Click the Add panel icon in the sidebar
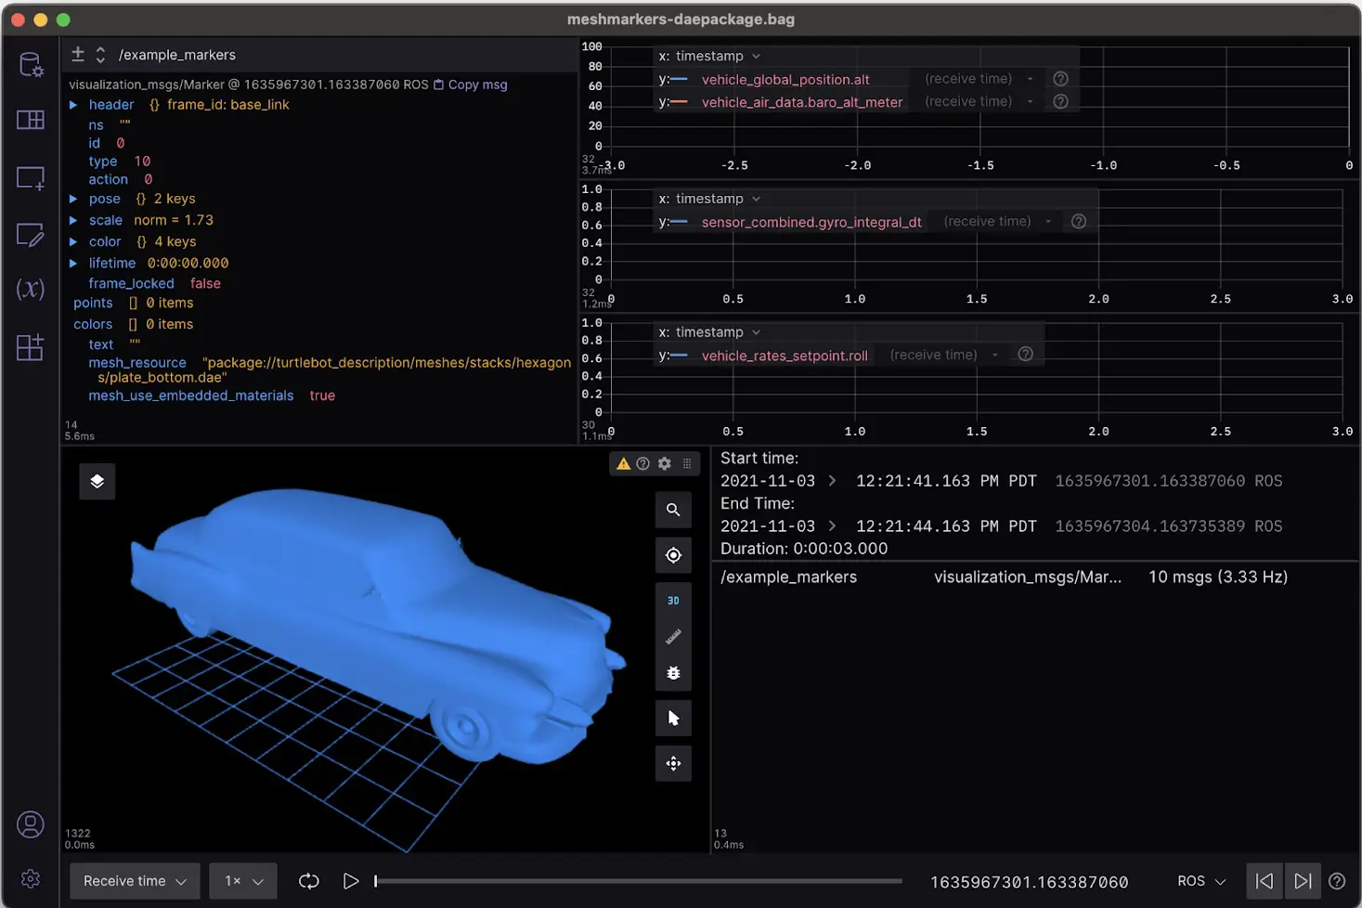1362x908 pixels. tap(31, 177)
